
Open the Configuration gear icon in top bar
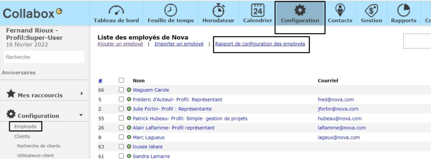point(300,10)
